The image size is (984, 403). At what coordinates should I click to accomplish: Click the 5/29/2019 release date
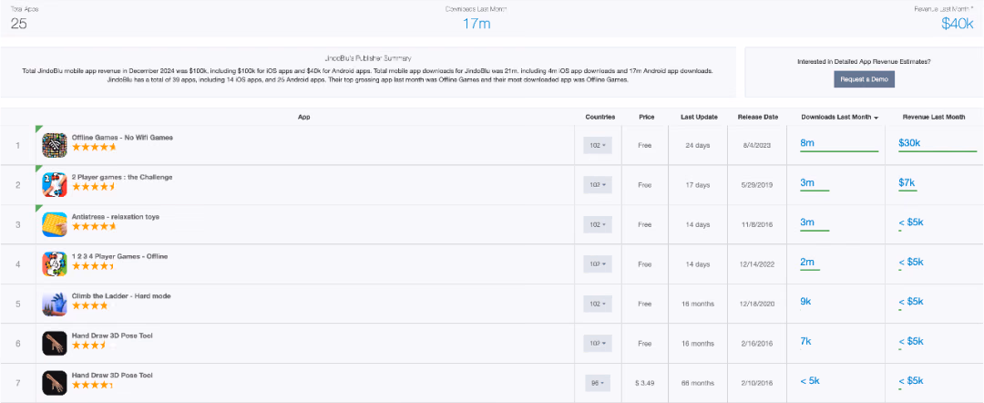757,184
